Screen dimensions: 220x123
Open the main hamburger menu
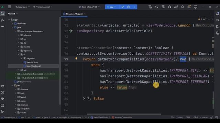click(x=10, y=7)
